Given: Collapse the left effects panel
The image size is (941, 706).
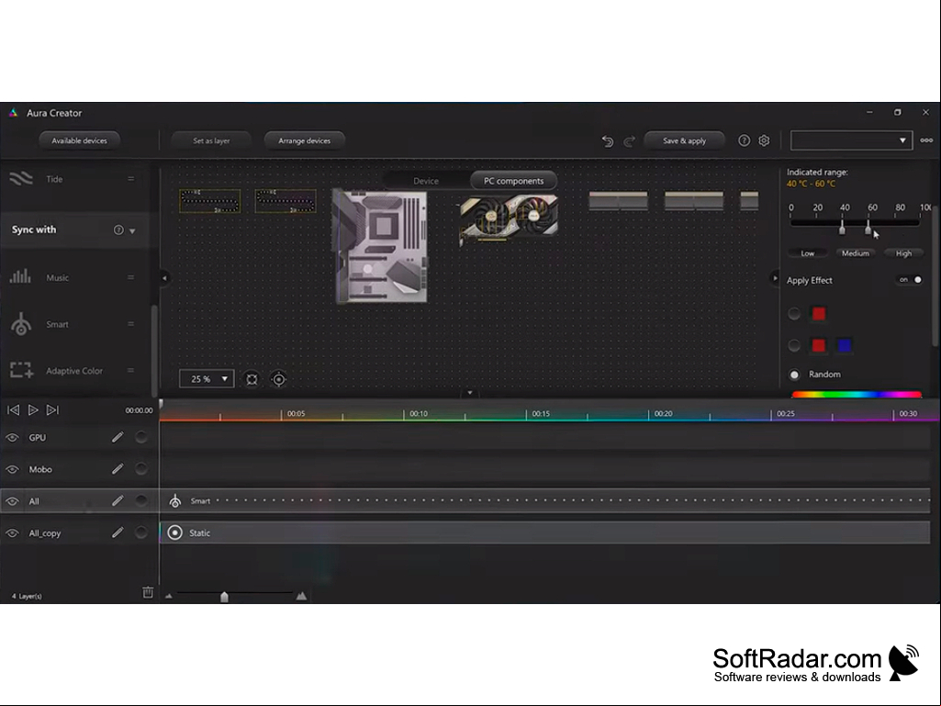Looking at the screenshot, I should [x=163, y=278].
